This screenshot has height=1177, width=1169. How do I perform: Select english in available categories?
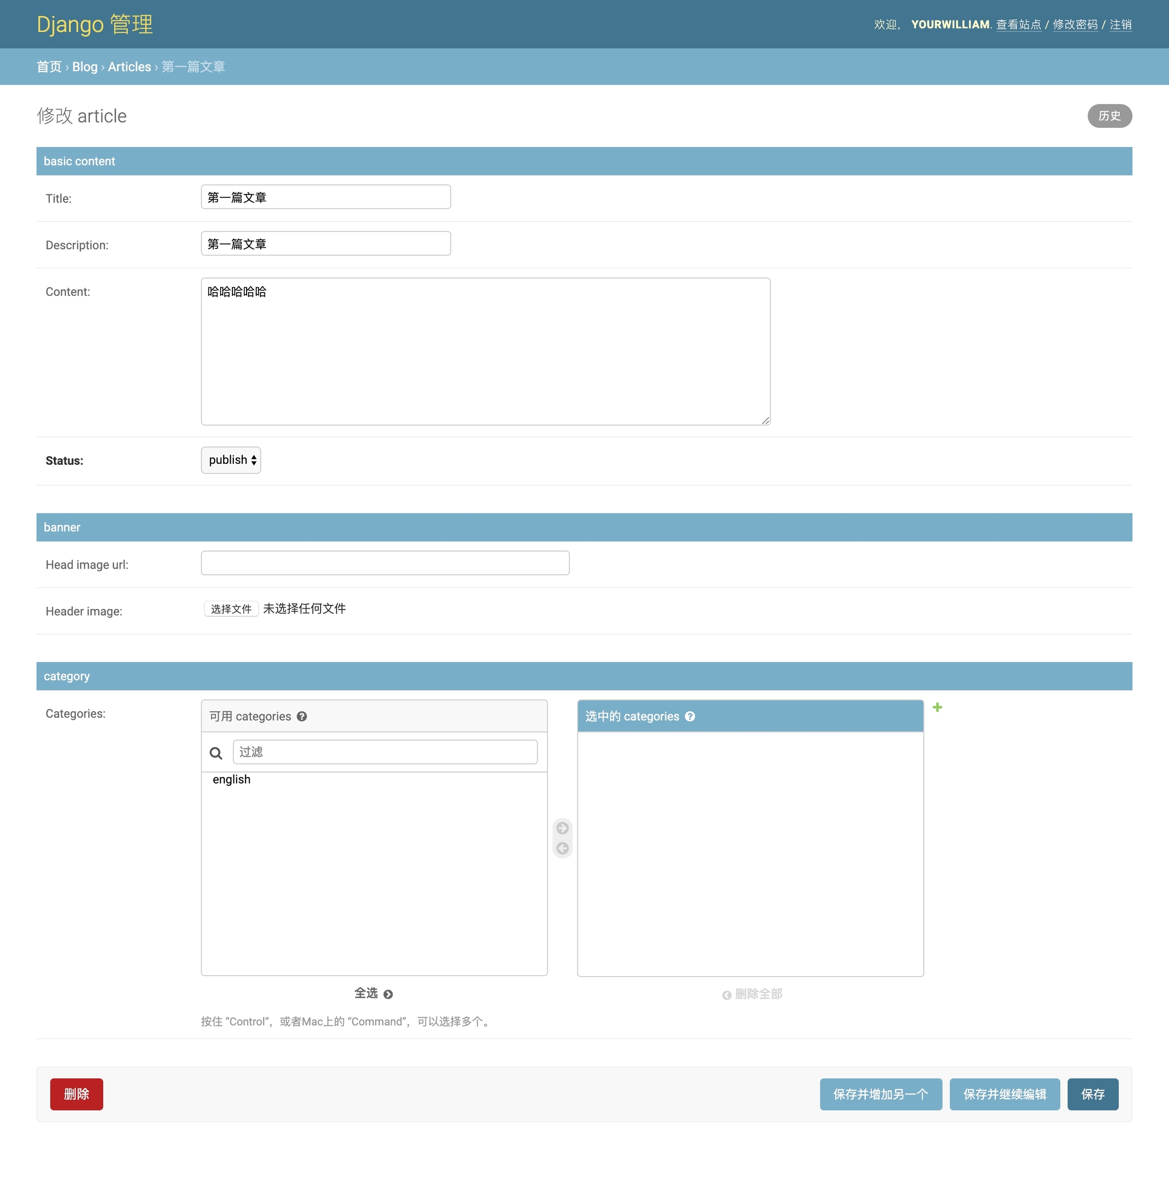231,780
